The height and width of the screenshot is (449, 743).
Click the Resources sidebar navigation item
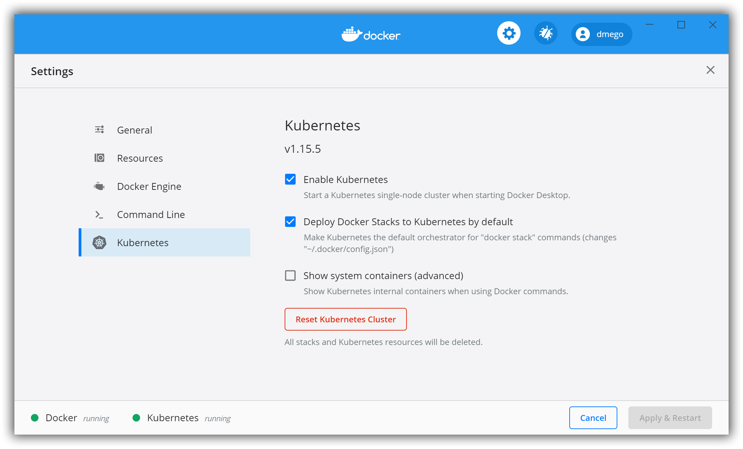click(x=140, y=158)
